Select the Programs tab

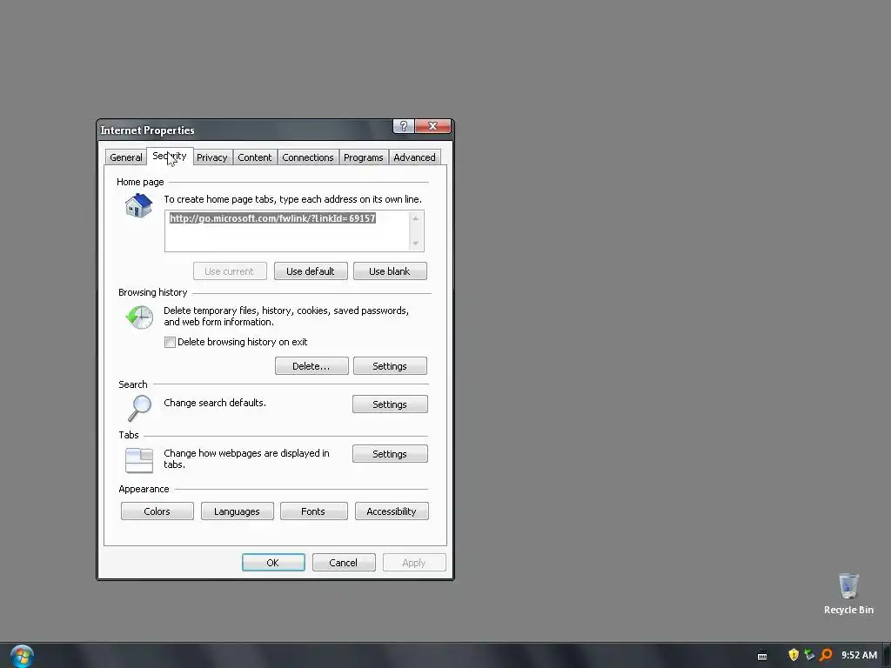[364, 157]
